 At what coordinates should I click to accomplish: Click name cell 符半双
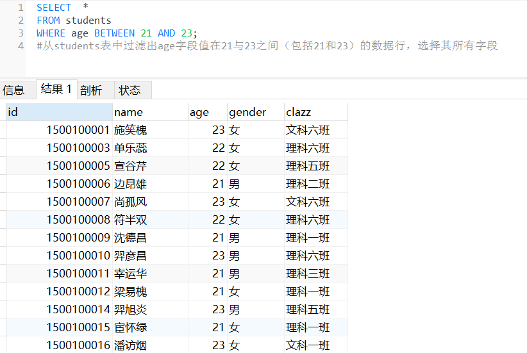[150, 220]
